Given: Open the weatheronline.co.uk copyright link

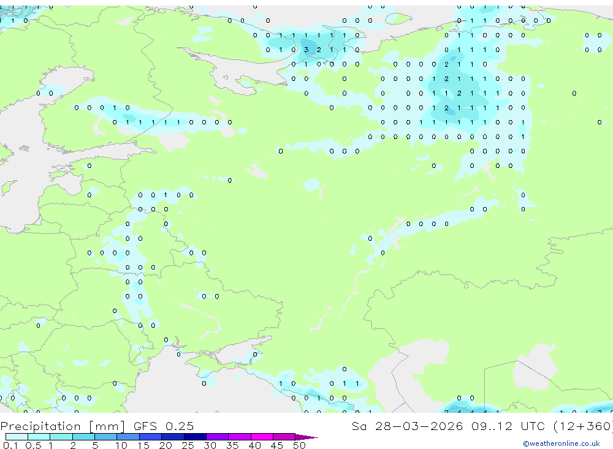Looking at the screenshot, I should pos(562,443).
